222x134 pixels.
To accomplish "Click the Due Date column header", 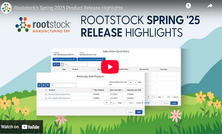I will [x=169, y=69].
